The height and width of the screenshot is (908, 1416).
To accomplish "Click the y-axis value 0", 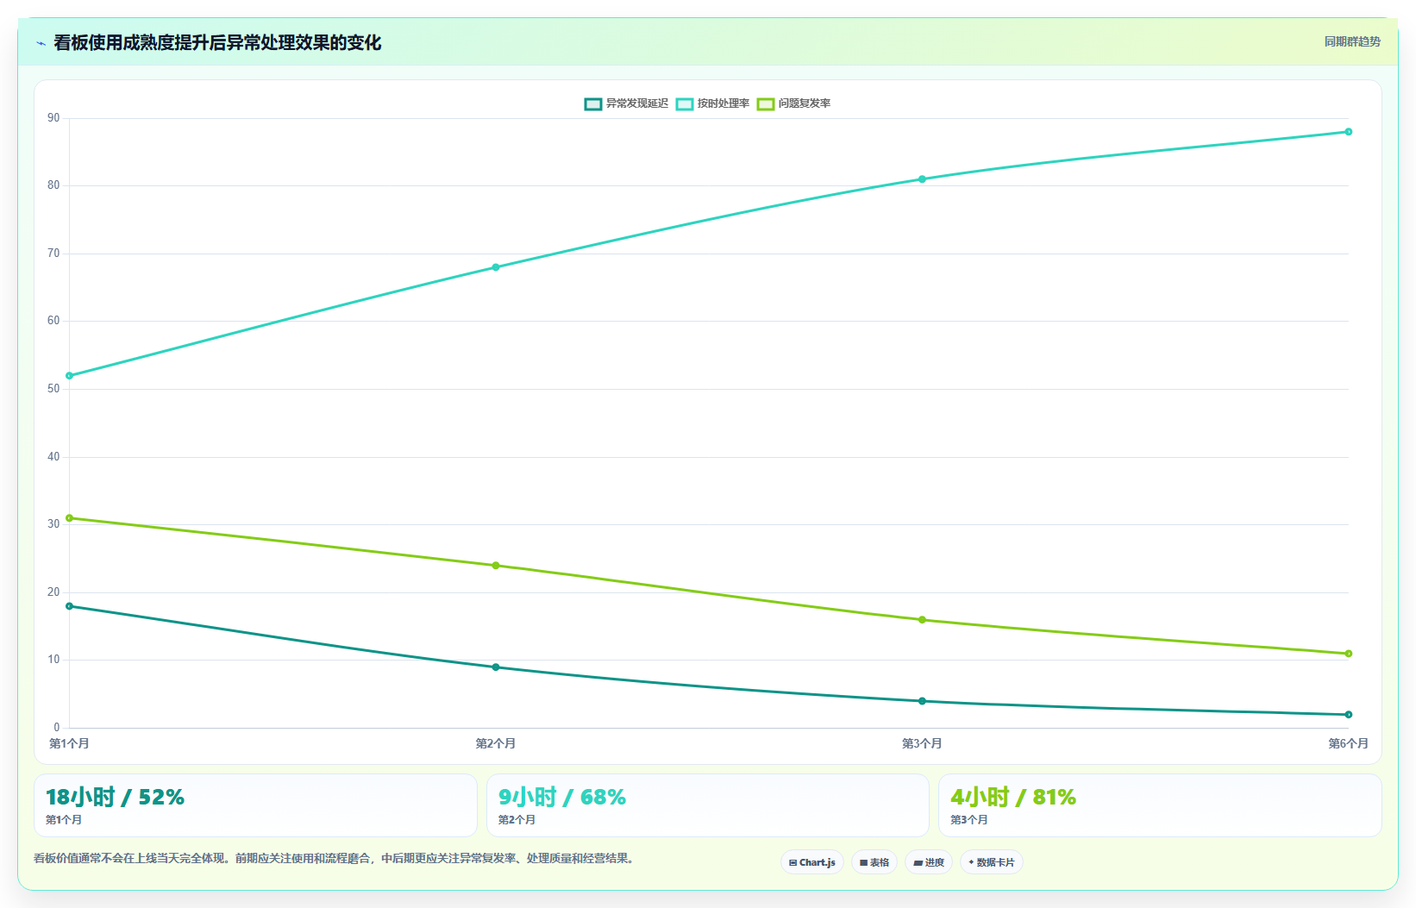I will tap(57, 728).
